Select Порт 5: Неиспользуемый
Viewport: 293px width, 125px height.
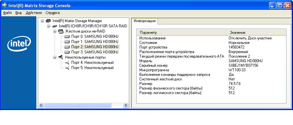[93, 68]
